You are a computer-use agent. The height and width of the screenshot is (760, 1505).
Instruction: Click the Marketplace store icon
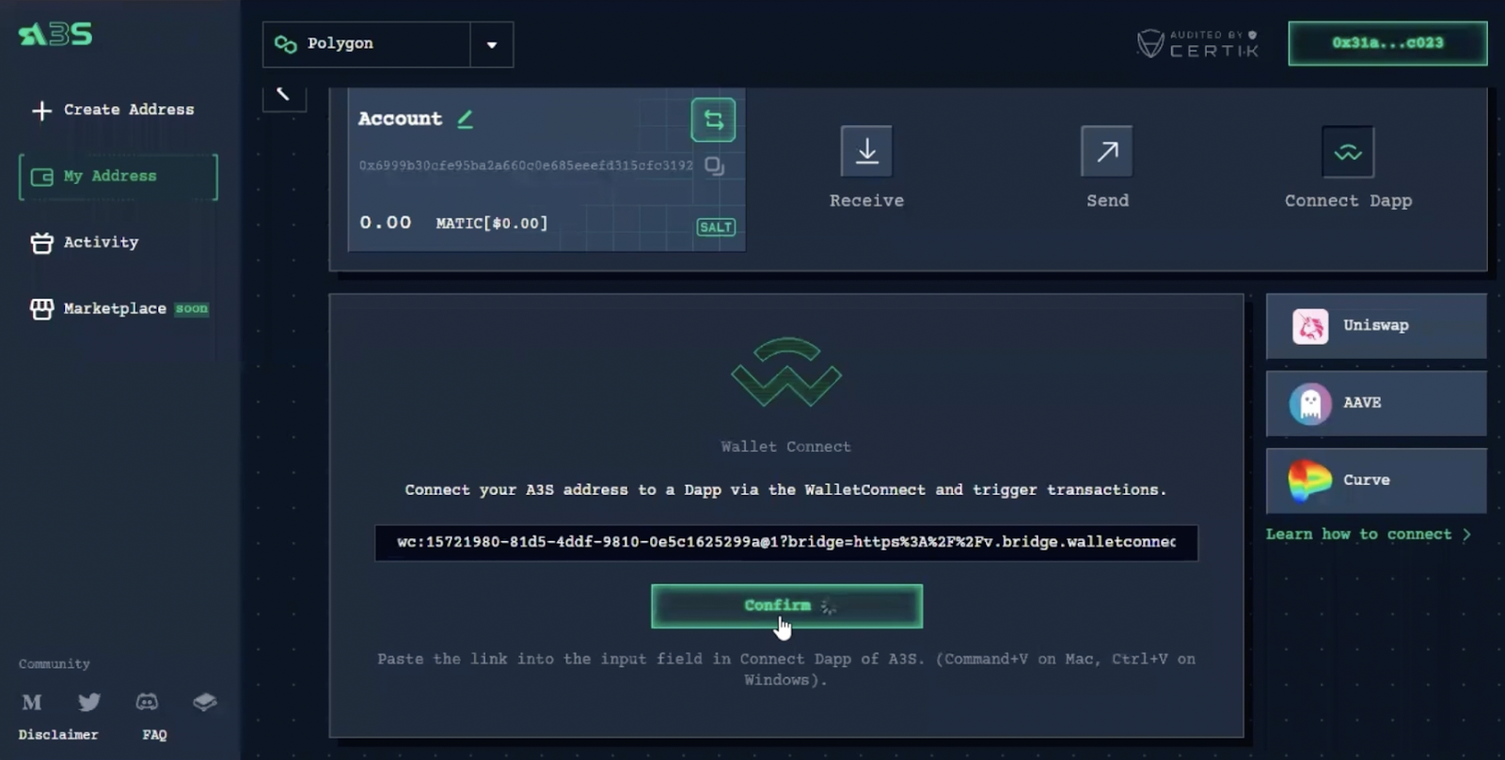click(41, 309)
